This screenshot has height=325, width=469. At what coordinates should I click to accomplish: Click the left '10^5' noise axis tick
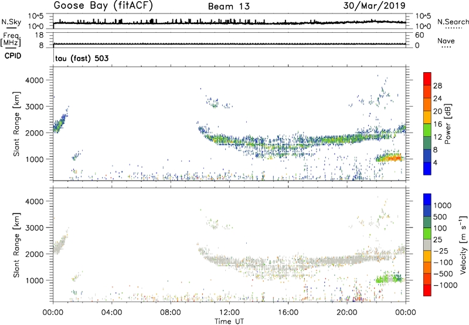click(x=36, y=16)
